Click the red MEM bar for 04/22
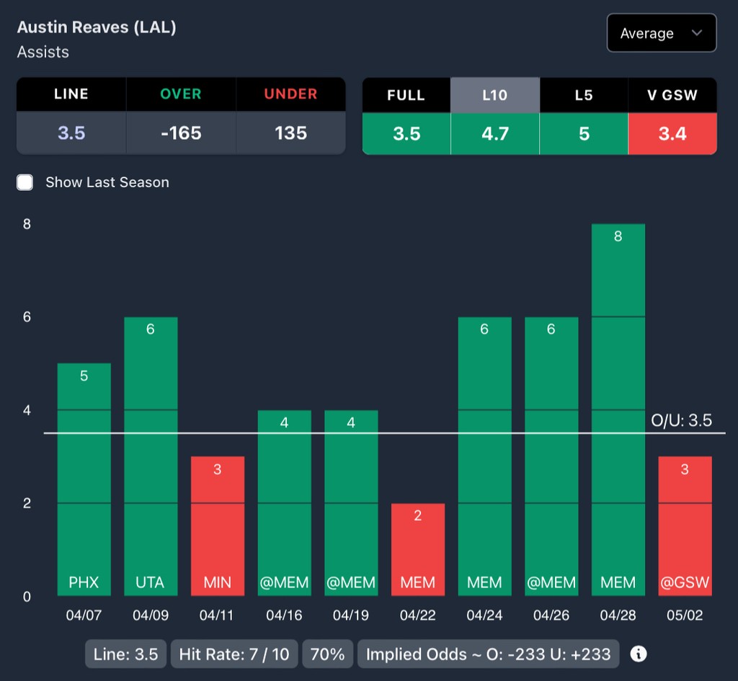738x681 pixels. point(418,550)
